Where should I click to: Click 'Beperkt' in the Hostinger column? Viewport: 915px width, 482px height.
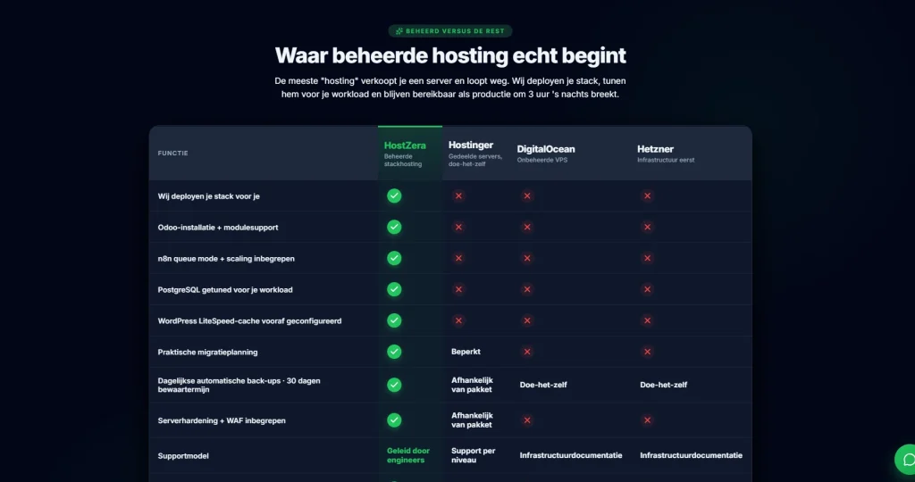click(466, 352)
